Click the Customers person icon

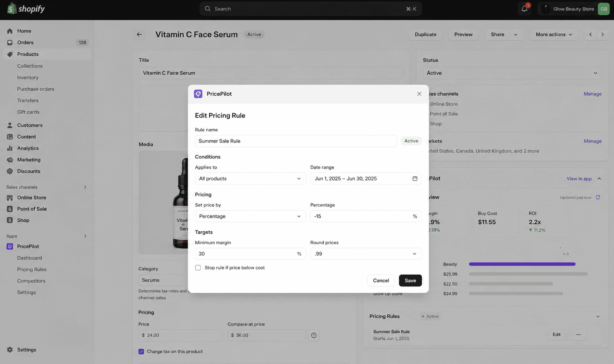point(10,125)
